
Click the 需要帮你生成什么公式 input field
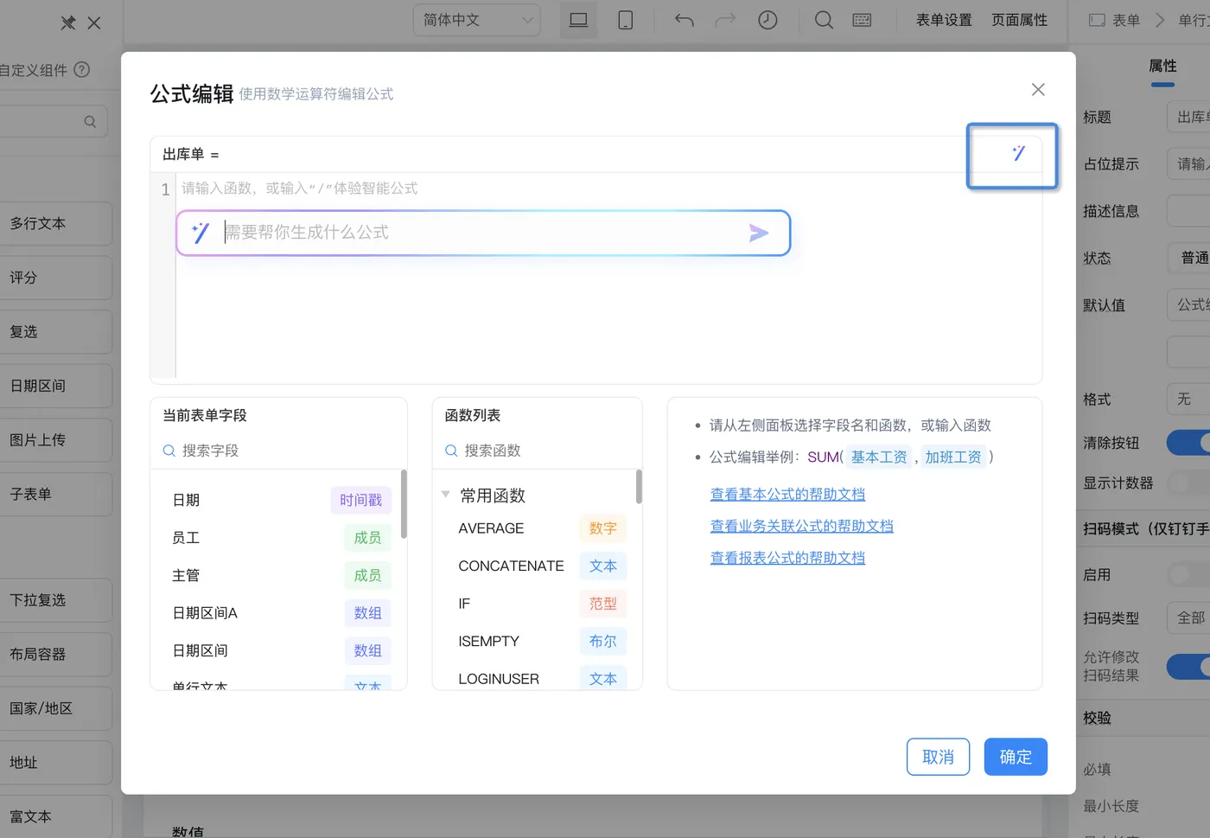[x=484, y=233]
